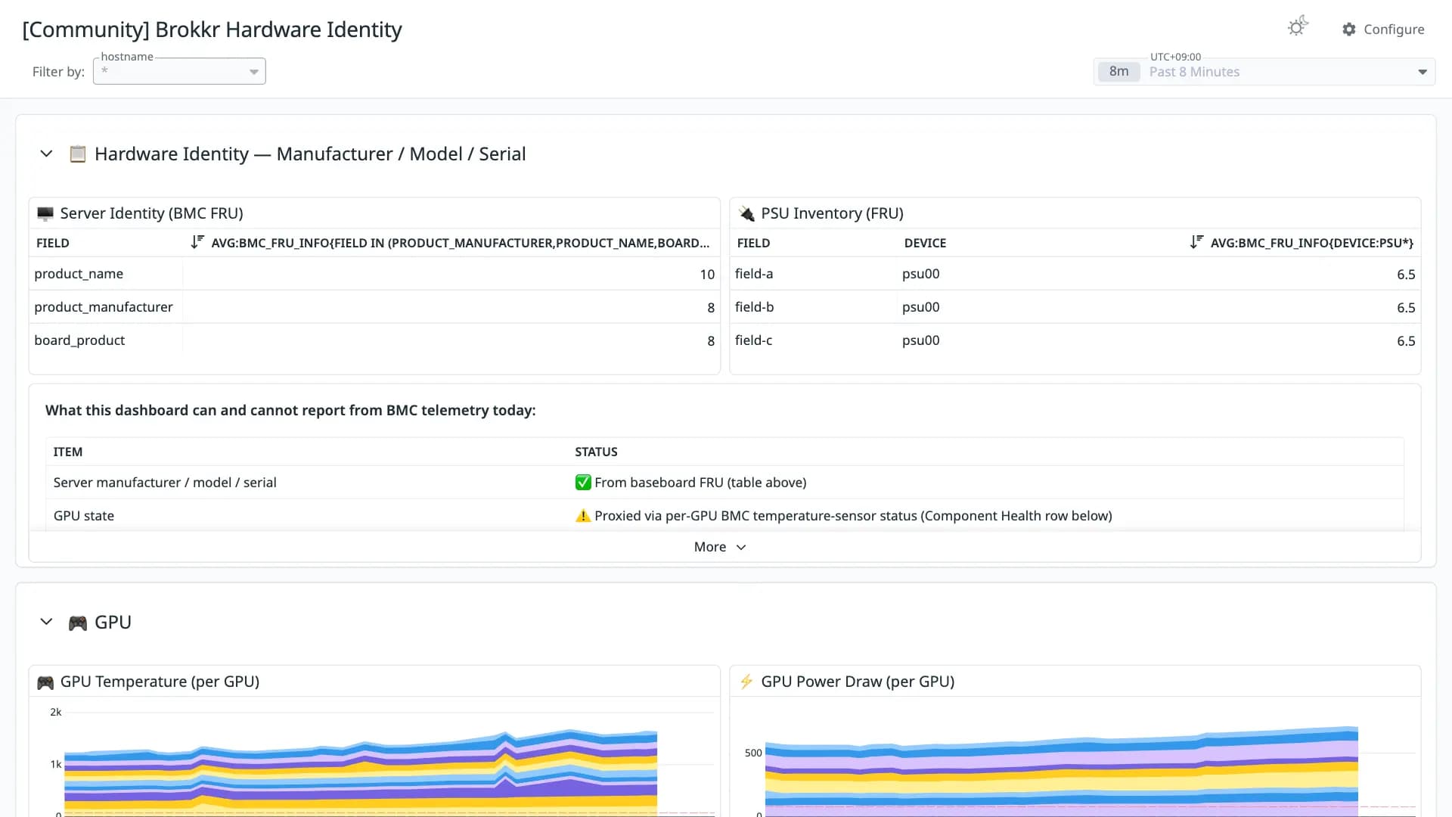
Task: Expand the More button in notes widget
Action: pos(720,547)
